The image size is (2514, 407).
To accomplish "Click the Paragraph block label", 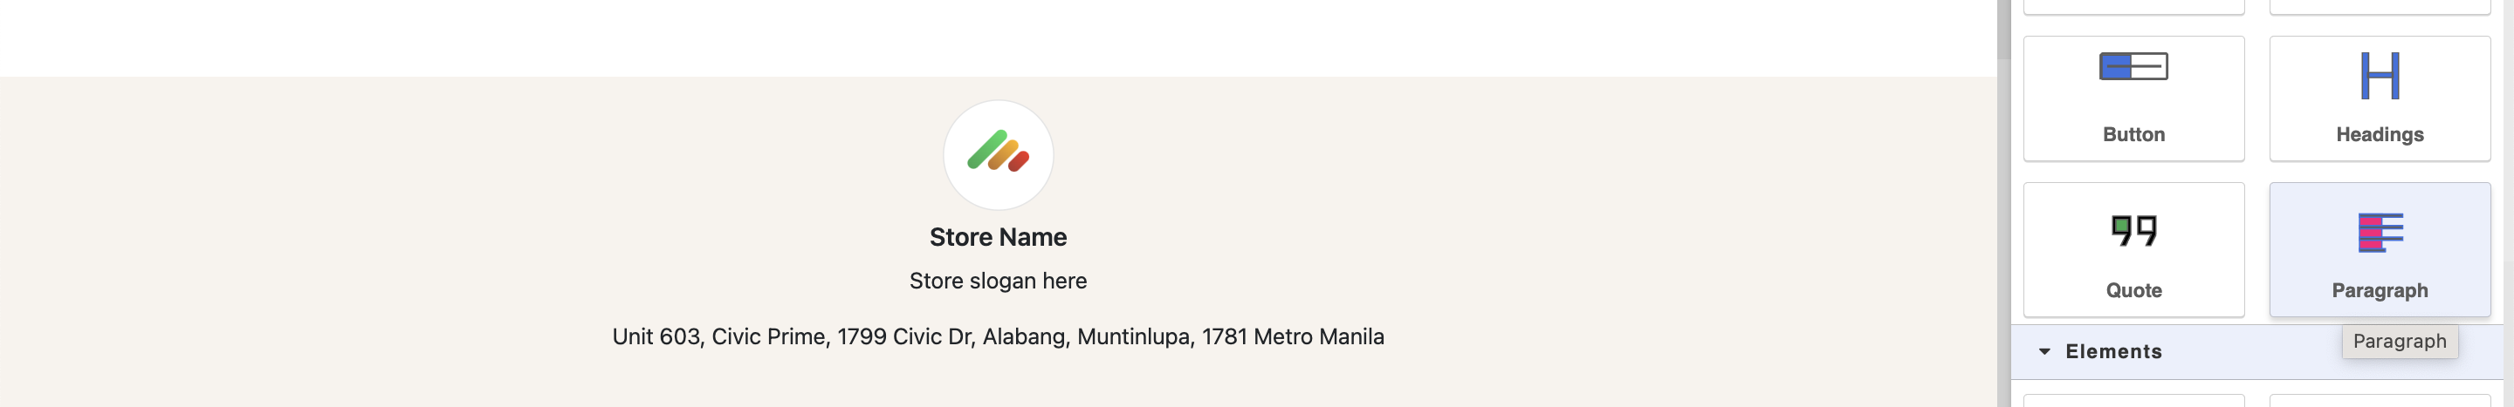I will (x=2380, y=290).
